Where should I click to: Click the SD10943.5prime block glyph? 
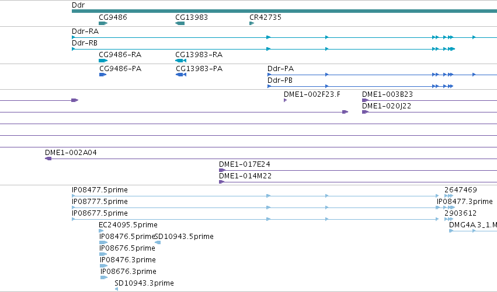158,242
